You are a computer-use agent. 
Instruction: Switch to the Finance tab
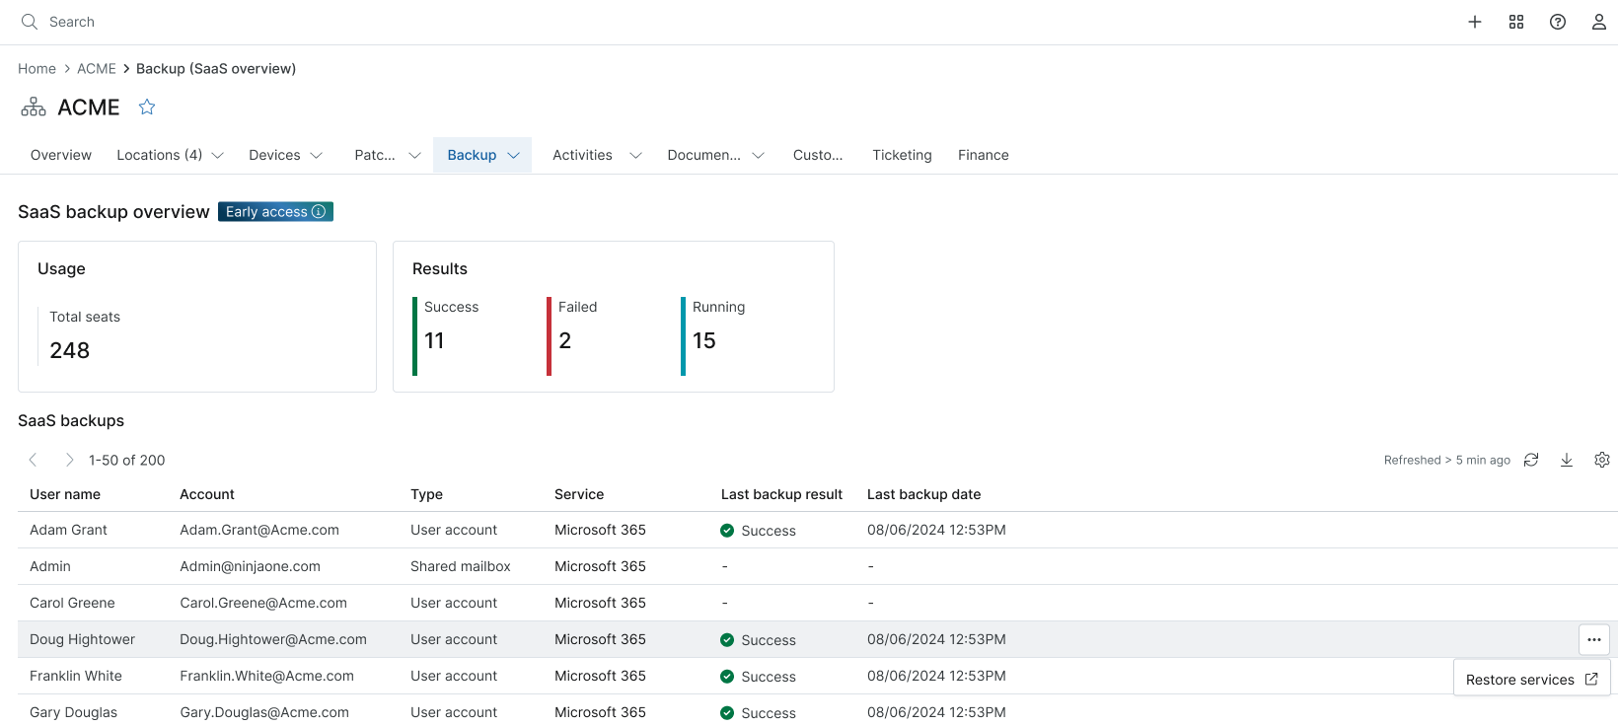click(983, 155)
